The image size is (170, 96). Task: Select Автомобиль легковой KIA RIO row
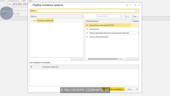point(112,25)
